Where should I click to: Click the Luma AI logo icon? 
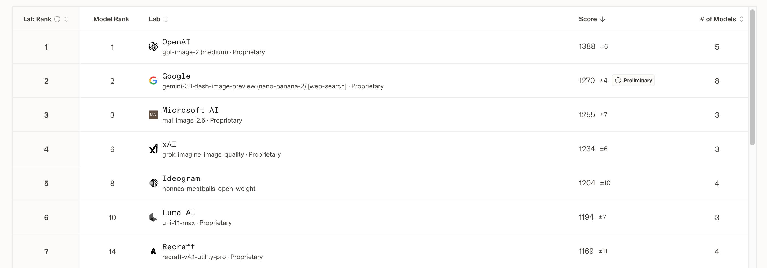click(x=153, y=217)
